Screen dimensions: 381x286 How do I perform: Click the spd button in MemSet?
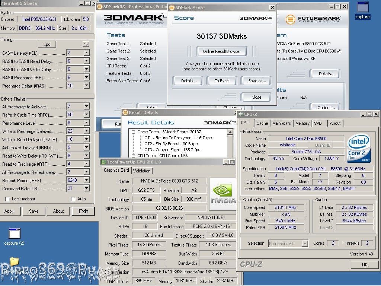coord(47,44)
